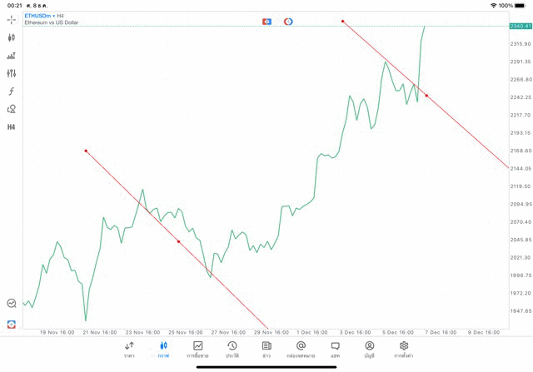Toggle the circular red-blue chart button
The image size is (533, 372).
tap(288, 21)
